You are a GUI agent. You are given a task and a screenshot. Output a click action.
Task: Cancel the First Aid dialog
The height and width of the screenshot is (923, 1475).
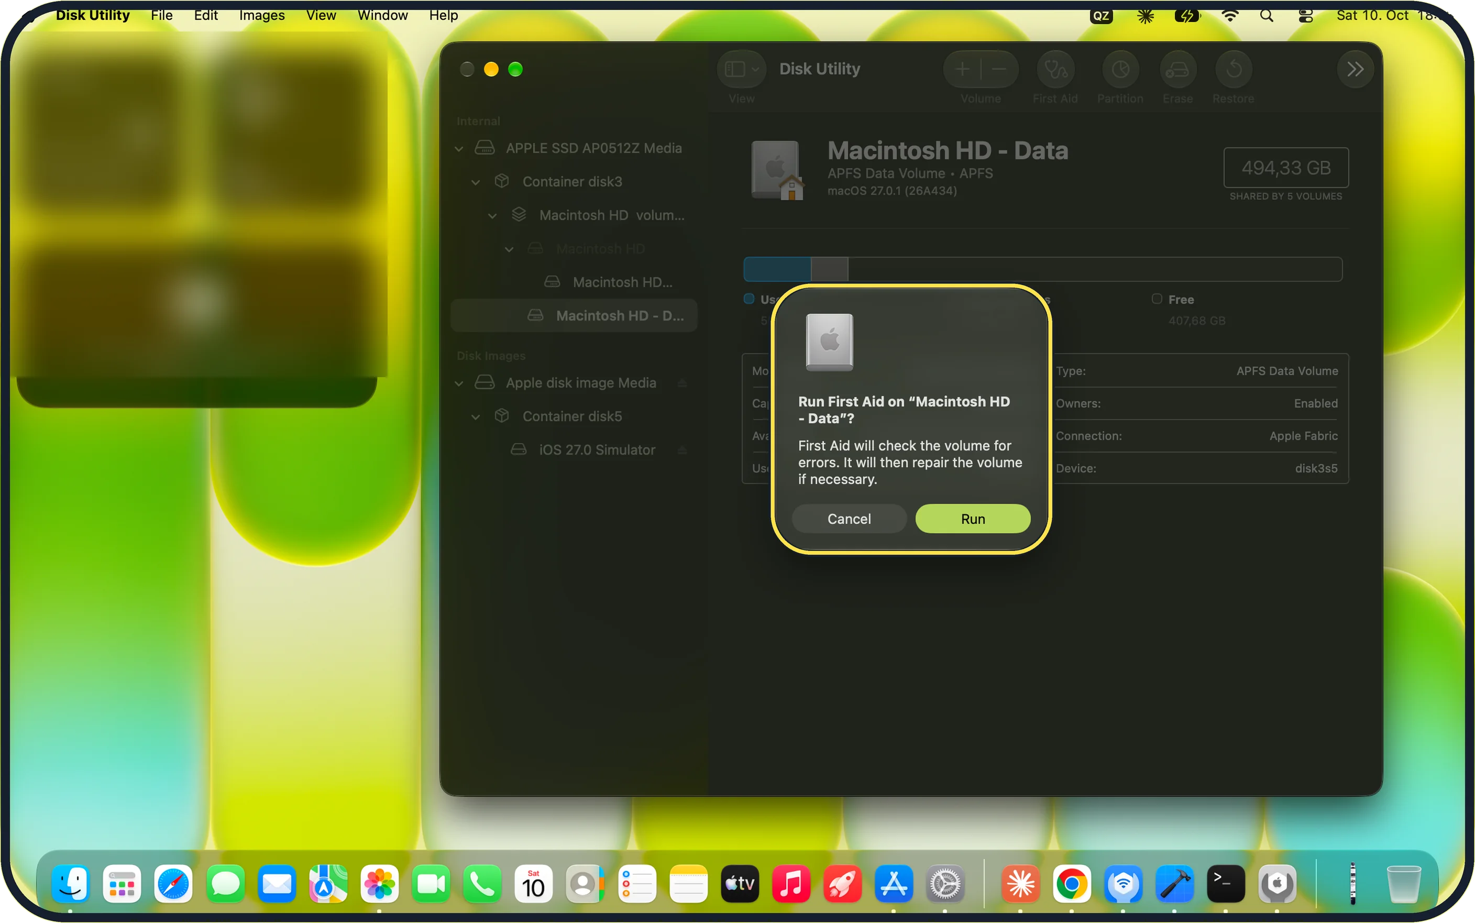(x=848, y=518)
